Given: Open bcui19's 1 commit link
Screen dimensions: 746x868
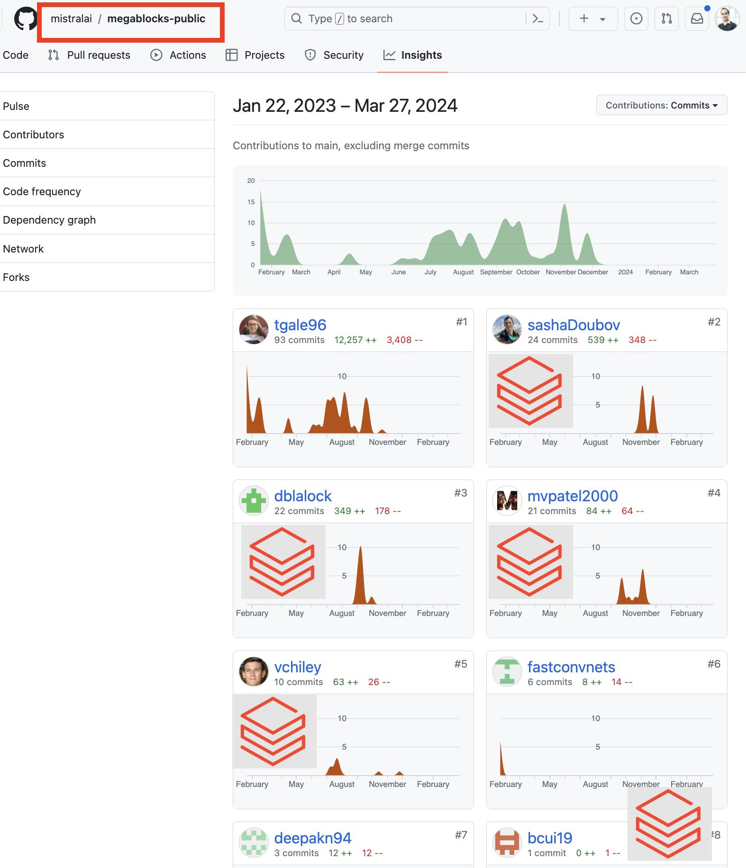Looking at the screenshot, I should (547, 853).
